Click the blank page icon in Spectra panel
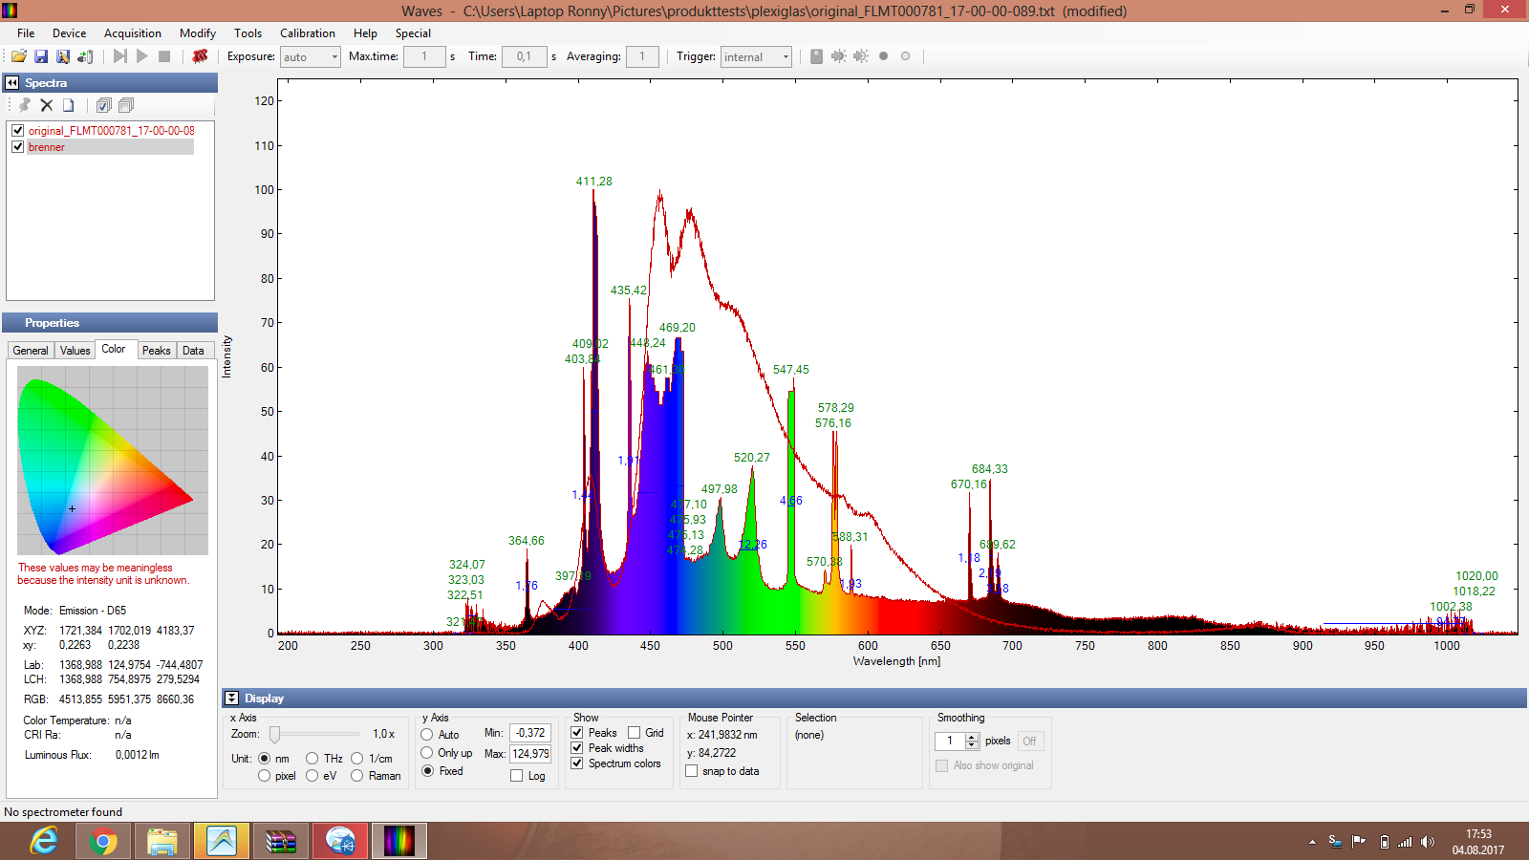The height and width of the screenshot is (860, 1529). [69, 105]
